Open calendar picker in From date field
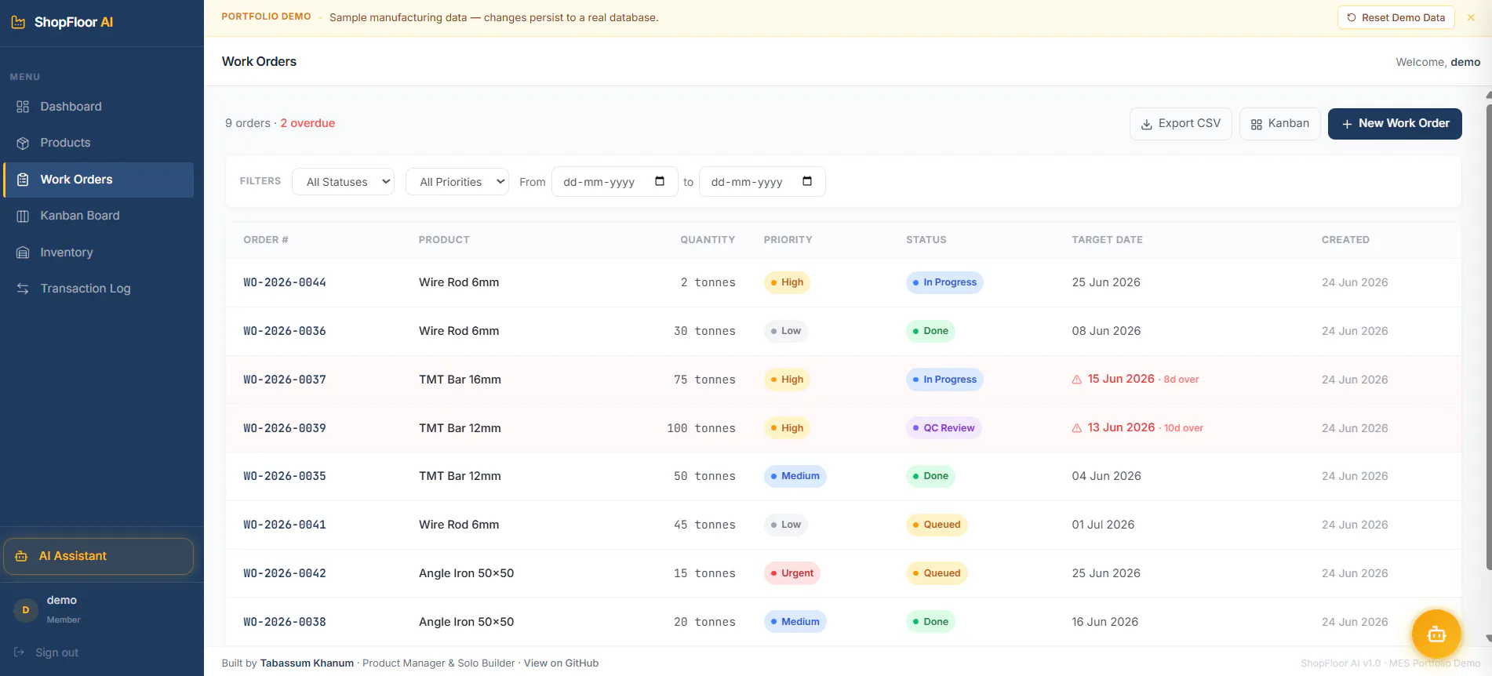The image size is (1492, 676). click(x=660, y=181)
